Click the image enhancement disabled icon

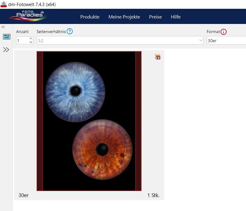[x=157, y=57]
